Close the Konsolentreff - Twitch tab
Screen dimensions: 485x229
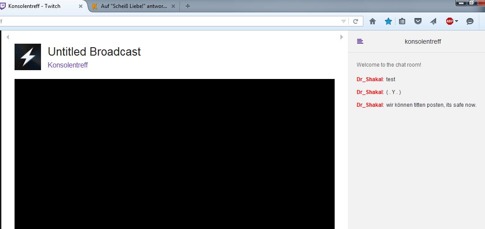click(x=81, y=6)
